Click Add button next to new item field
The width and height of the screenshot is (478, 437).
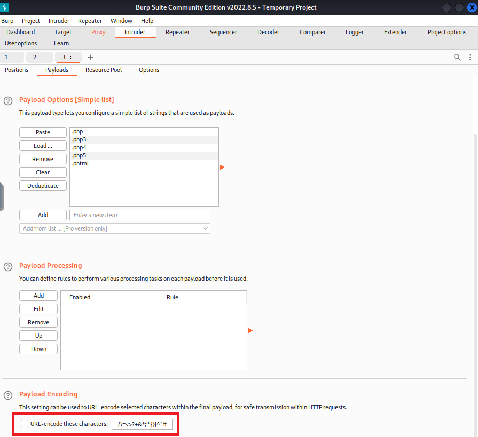pyautogui.click(x=43, y=215)
